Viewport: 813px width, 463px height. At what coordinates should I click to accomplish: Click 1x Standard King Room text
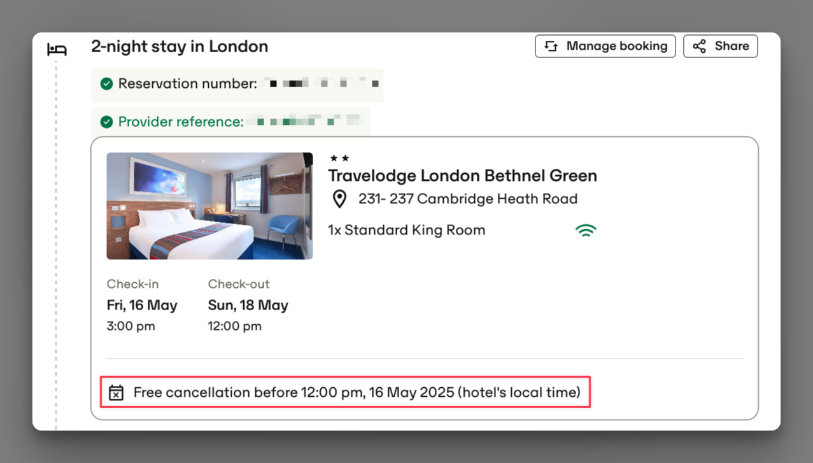click(407, 230)
